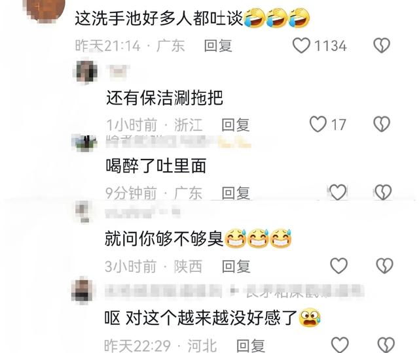
Task: Open avatar of 河北 commenter
Action: click(x=82, y=290)
